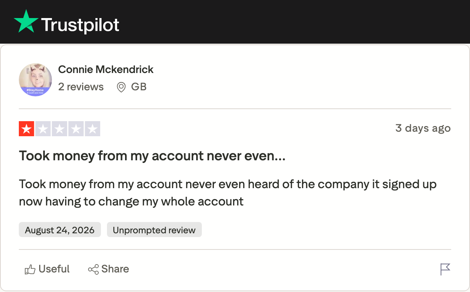Report the review with the flag icon
470x292 pixels.
445,269
